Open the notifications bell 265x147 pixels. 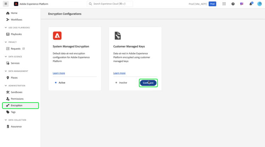tap(251, 4)
